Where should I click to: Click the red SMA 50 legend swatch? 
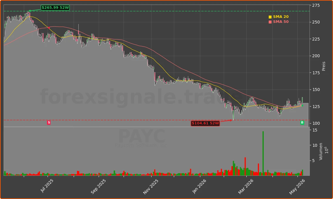(x=270, y=22)
